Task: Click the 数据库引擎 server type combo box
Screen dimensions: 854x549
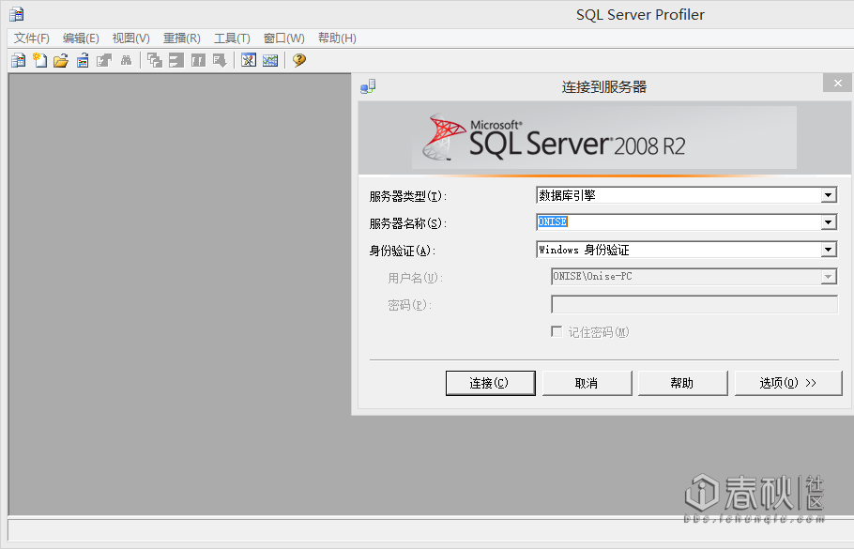Action: [686, 195]
